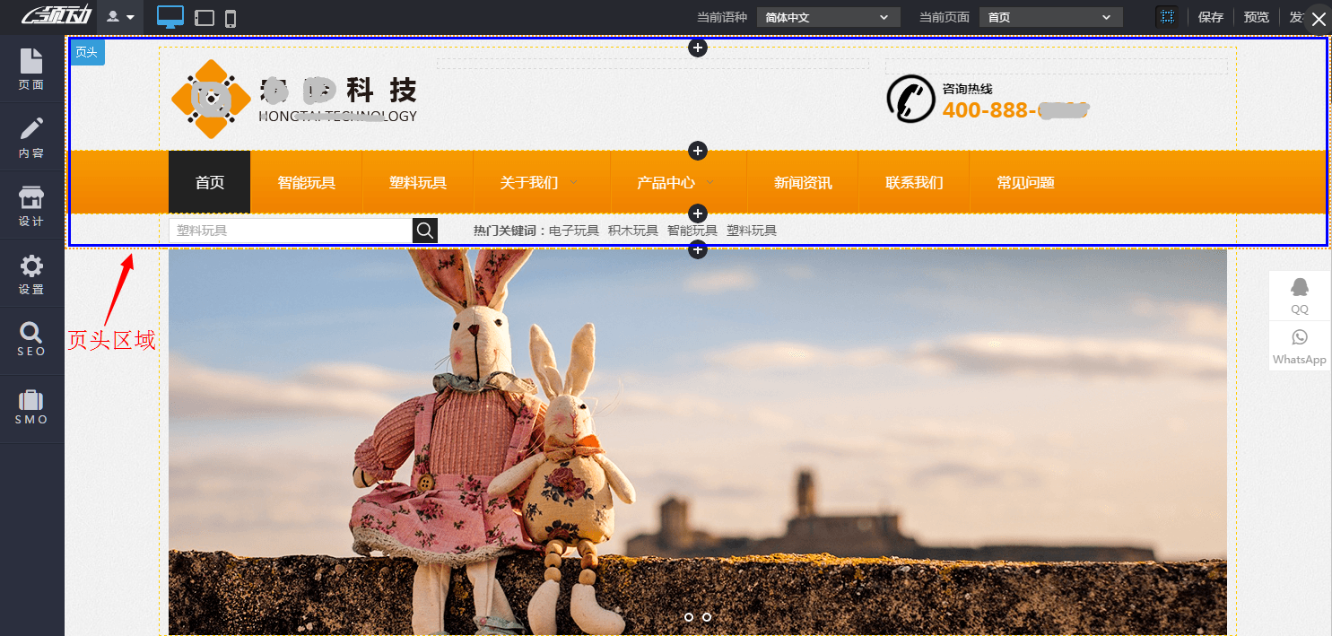Image resolution: width=1332 pixels, height=636 pixels.
Task: Switch to mobile preview mode
Action: click(231, 17)
